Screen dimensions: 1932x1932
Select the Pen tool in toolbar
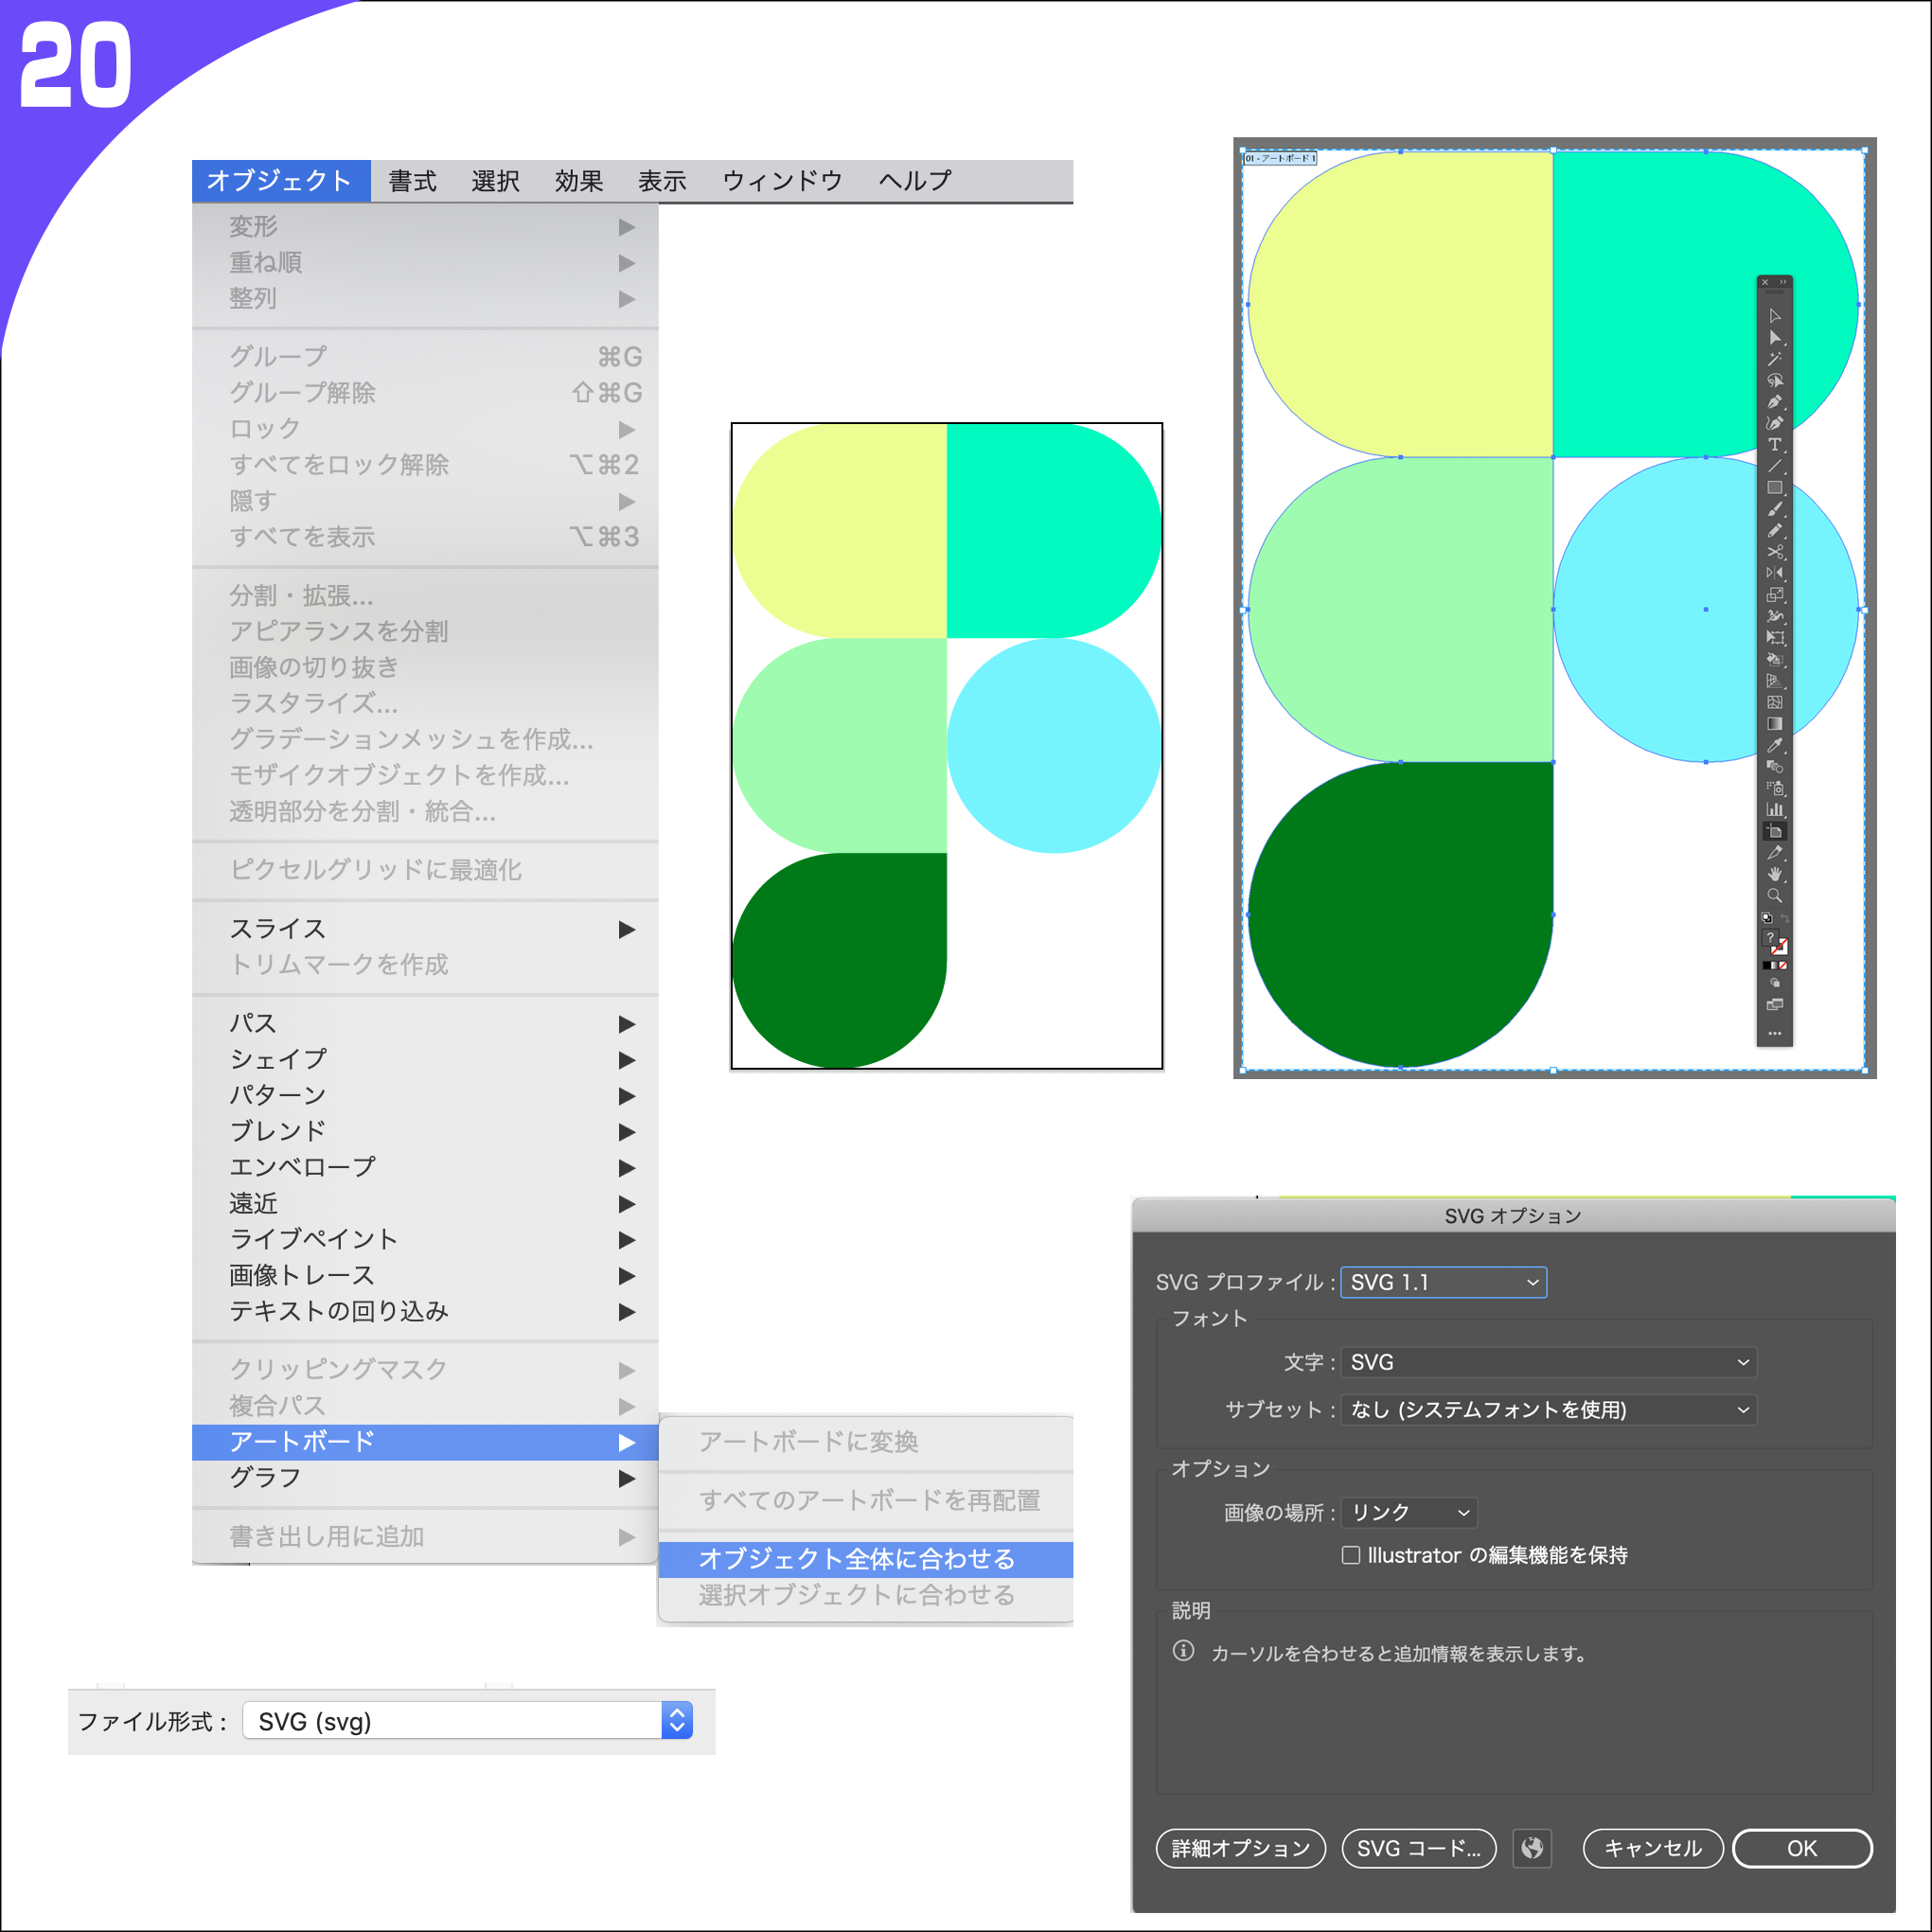(x=1774, y=402)
